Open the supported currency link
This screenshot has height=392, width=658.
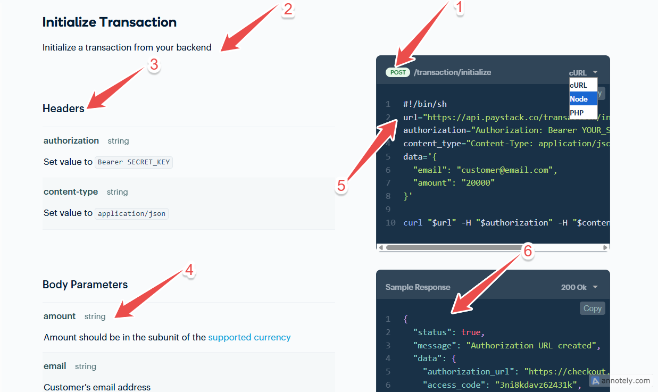(x=249, y=337)
